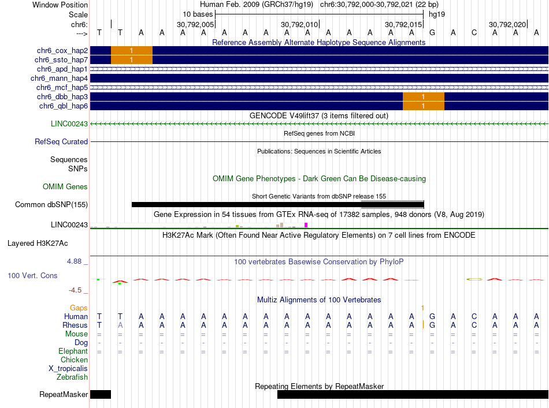Viewport: 549px width, 408px height.
Task: Click the orange insertion block in chr6_dbb_hap3
Action: pyautogui.click(x=423, y=96)
